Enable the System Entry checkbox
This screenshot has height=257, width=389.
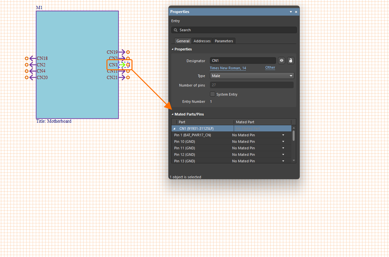click(213, 94)
